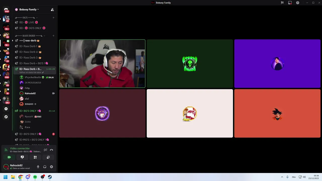Open the activities launcher button

coord(35,157)
